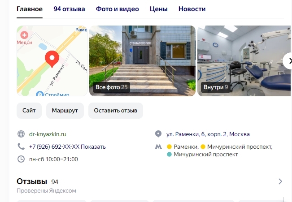Show next photos with the carousel arrow
The image size is (292, 202).
click(x=288, y=61)
